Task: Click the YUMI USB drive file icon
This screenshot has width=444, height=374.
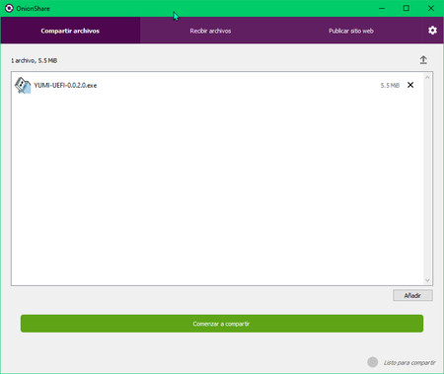Action: point(23,85)
